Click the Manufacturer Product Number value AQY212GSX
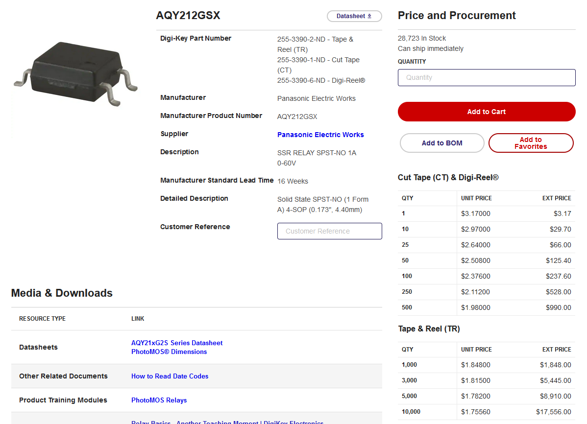Viewport: 587px width, 424px height. 297,117
